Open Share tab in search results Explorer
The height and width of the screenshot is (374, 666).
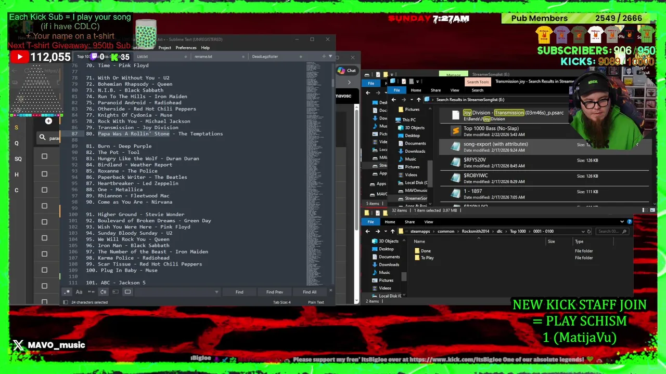tap(436, 90)
